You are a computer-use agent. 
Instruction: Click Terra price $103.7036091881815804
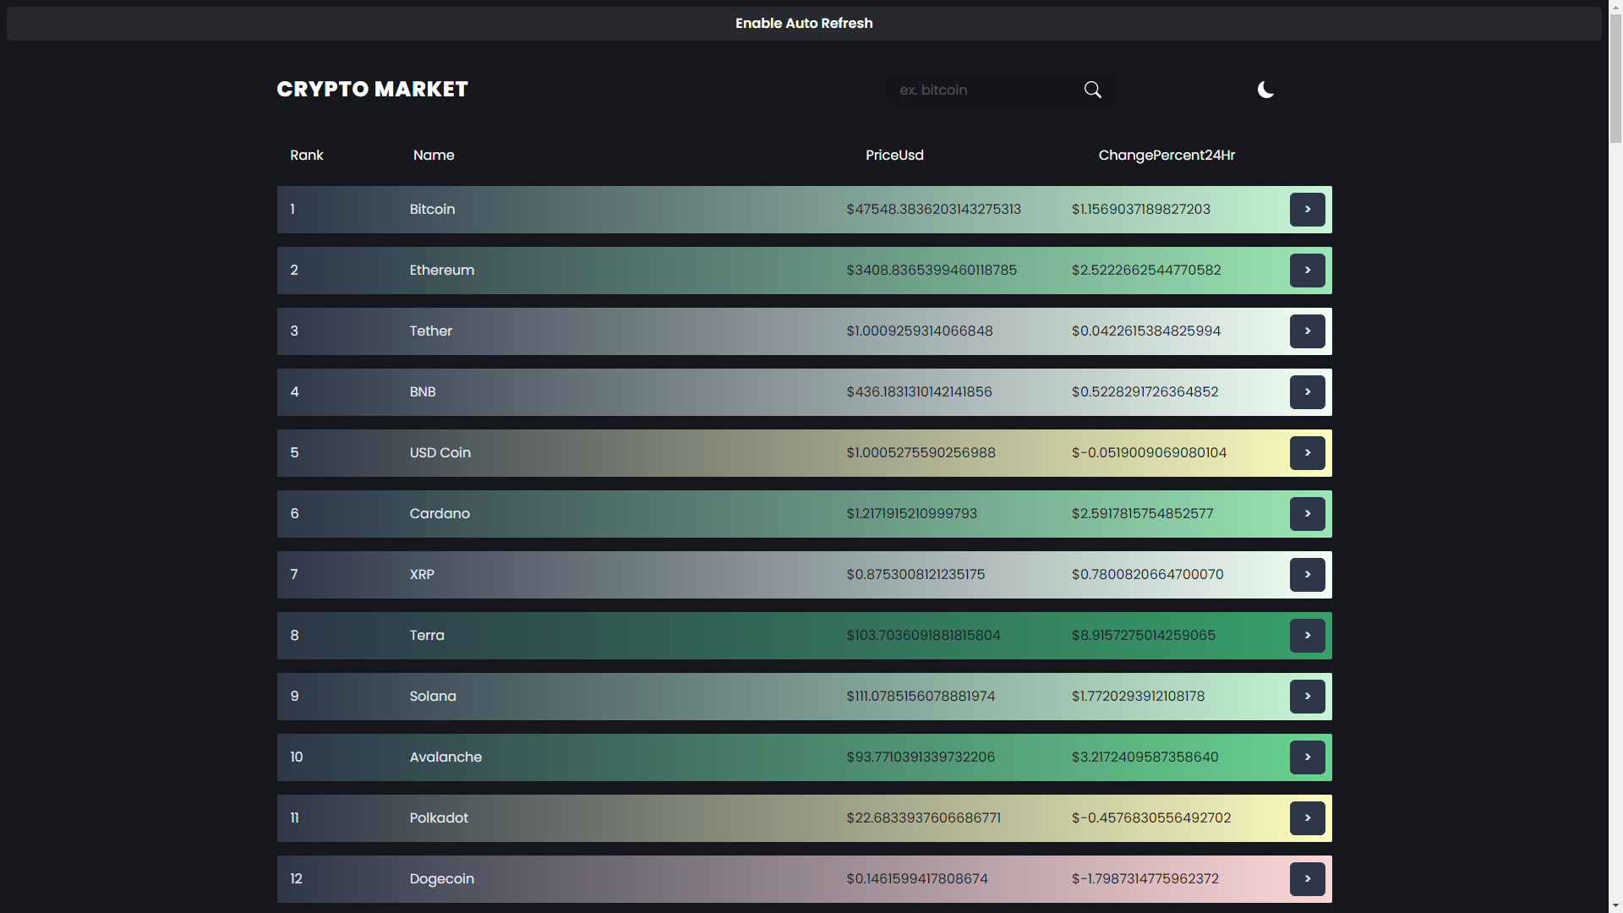[923, 636]
